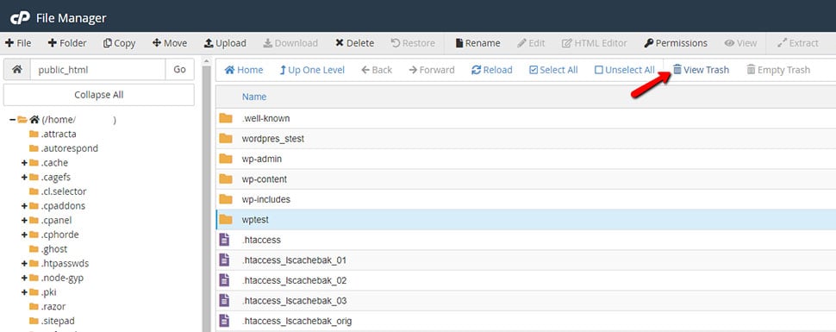Sort by the Name column header
This screenshot has width=836, height=332.
254,97
